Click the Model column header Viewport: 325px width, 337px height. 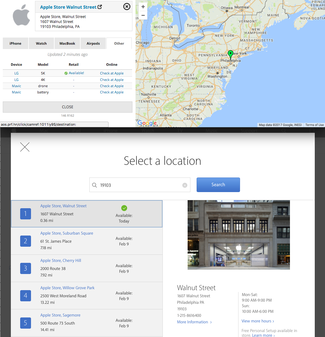click(43, 65)
